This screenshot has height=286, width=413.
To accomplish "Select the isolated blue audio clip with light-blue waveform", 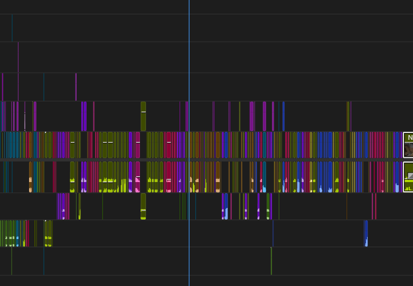I will coord(366,233).
